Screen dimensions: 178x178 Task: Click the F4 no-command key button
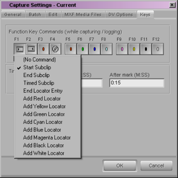(x=55, y=49)
